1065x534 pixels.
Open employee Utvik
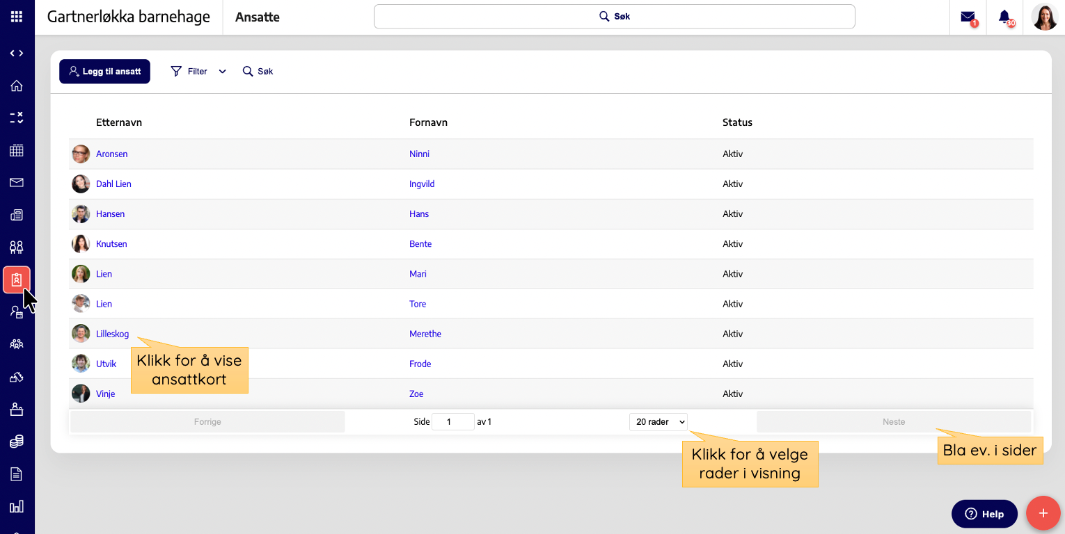[x=106, y=364]
